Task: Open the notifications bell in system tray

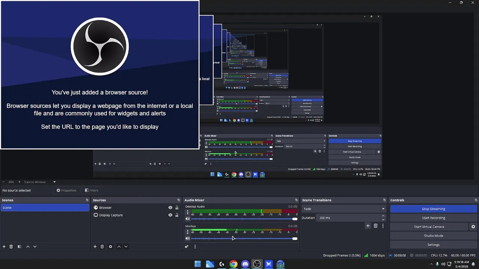Action: pos(473,264)
